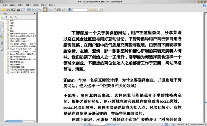Image resolution: width=207 pixels, height=126 pixels.
Task: Open the bookmark containing '手机 QQ'
Action: (22, 70)
